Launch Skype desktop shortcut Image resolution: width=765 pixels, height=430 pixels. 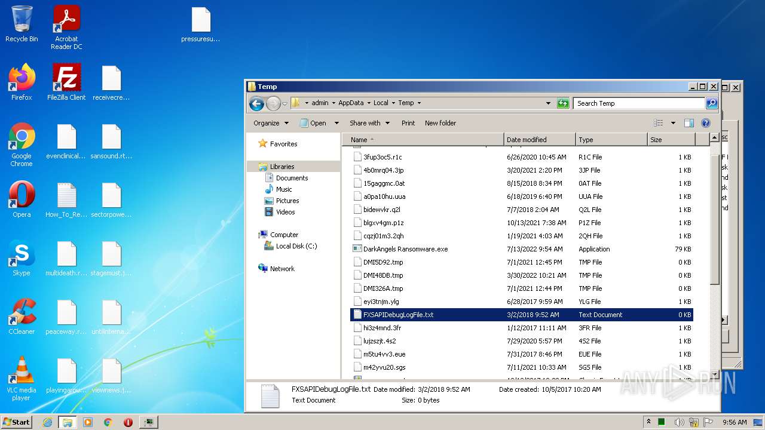tap(22, 258)
